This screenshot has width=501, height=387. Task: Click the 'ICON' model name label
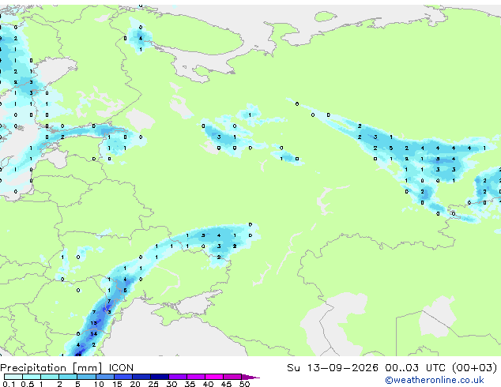[121, 368]
